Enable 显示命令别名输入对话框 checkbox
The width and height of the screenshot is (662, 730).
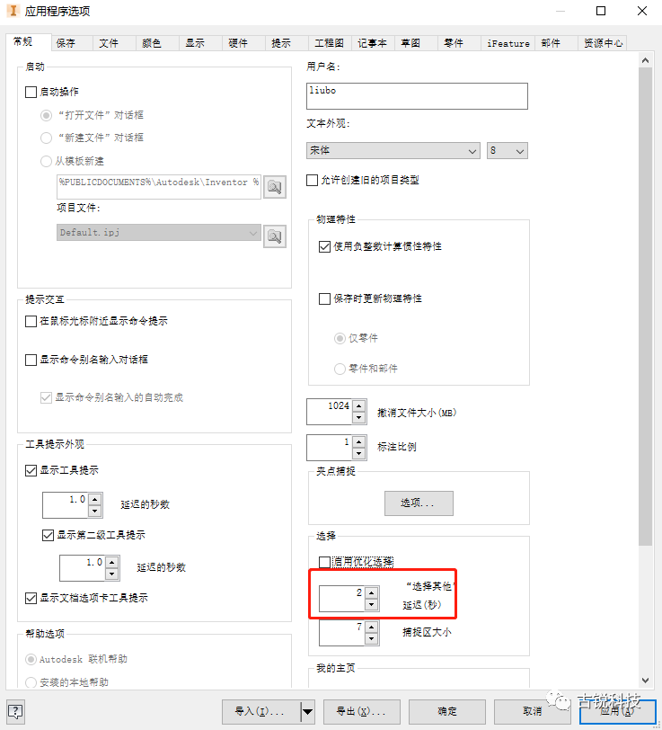(31, 360)
